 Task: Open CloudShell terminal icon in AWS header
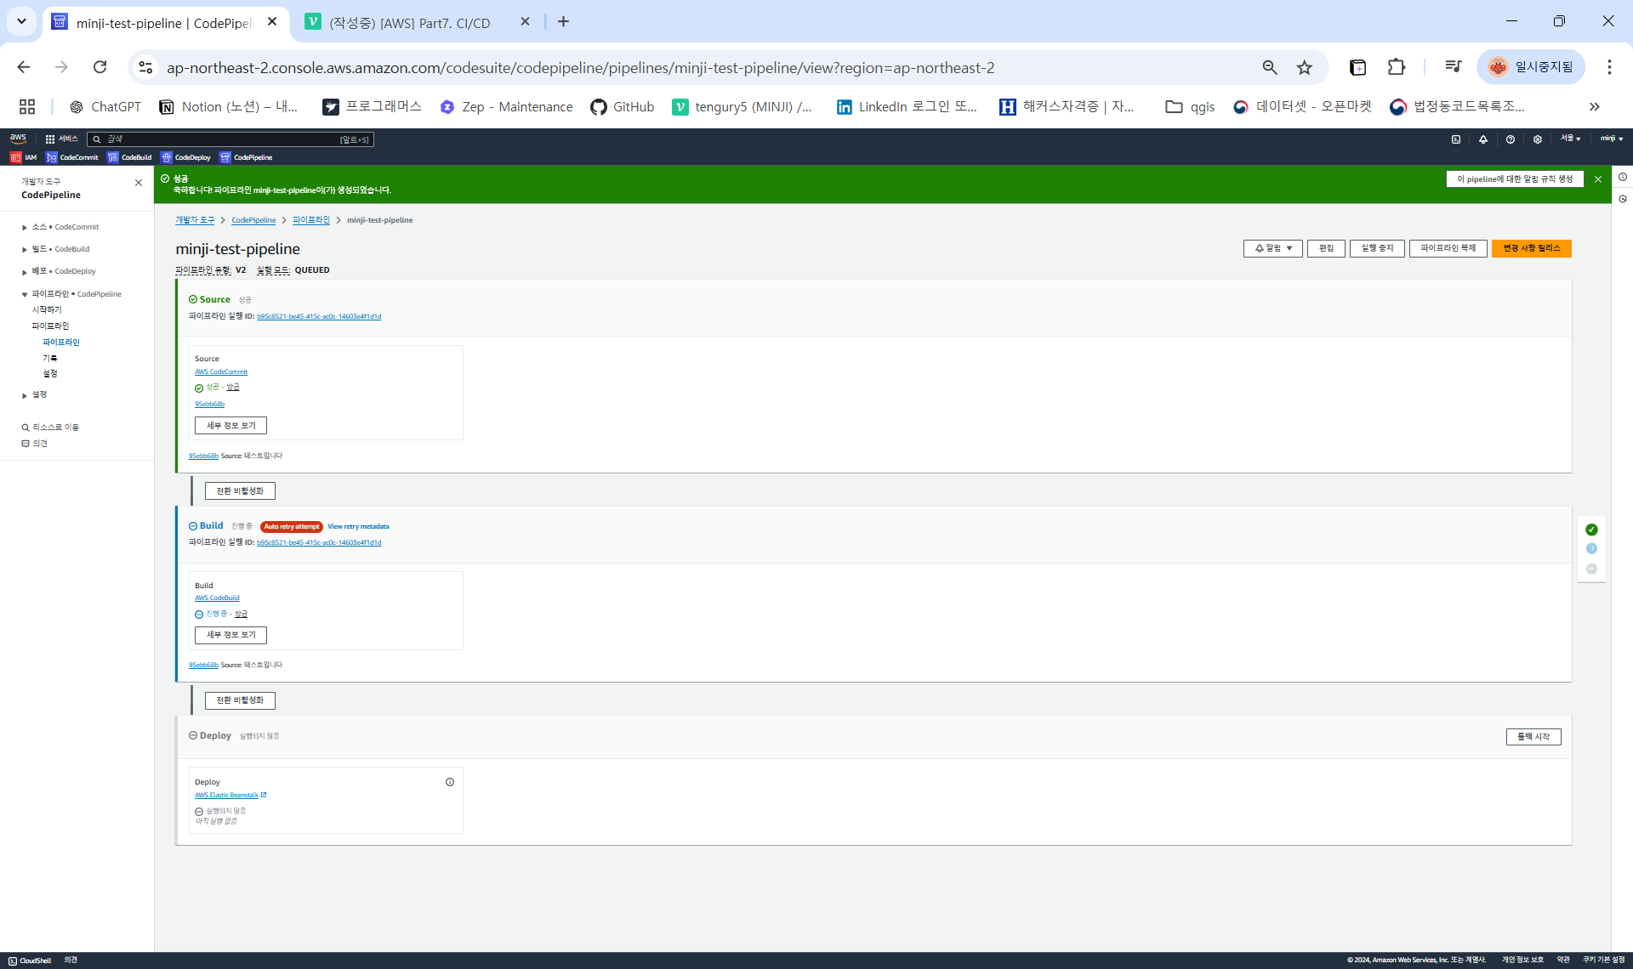pos(1456,139)
